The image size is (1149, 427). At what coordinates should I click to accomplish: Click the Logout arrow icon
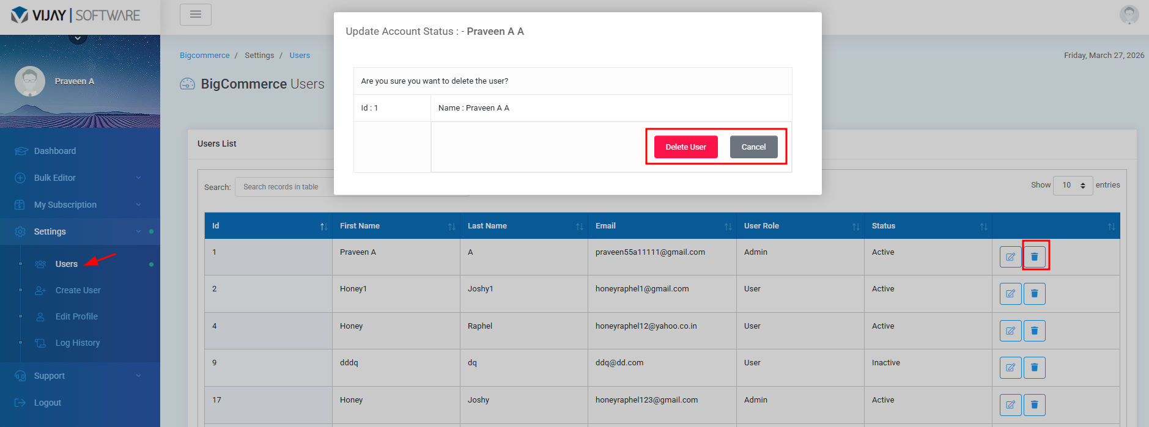coord(20,403)
